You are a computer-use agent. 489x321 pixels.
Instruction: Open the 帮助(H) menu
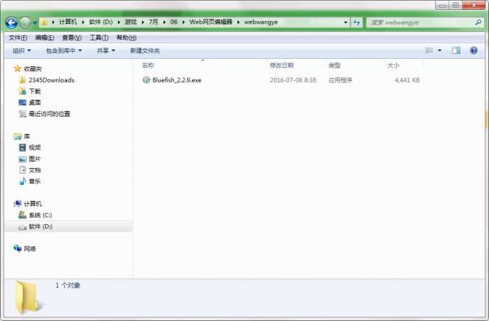click(x=126, y=38)
